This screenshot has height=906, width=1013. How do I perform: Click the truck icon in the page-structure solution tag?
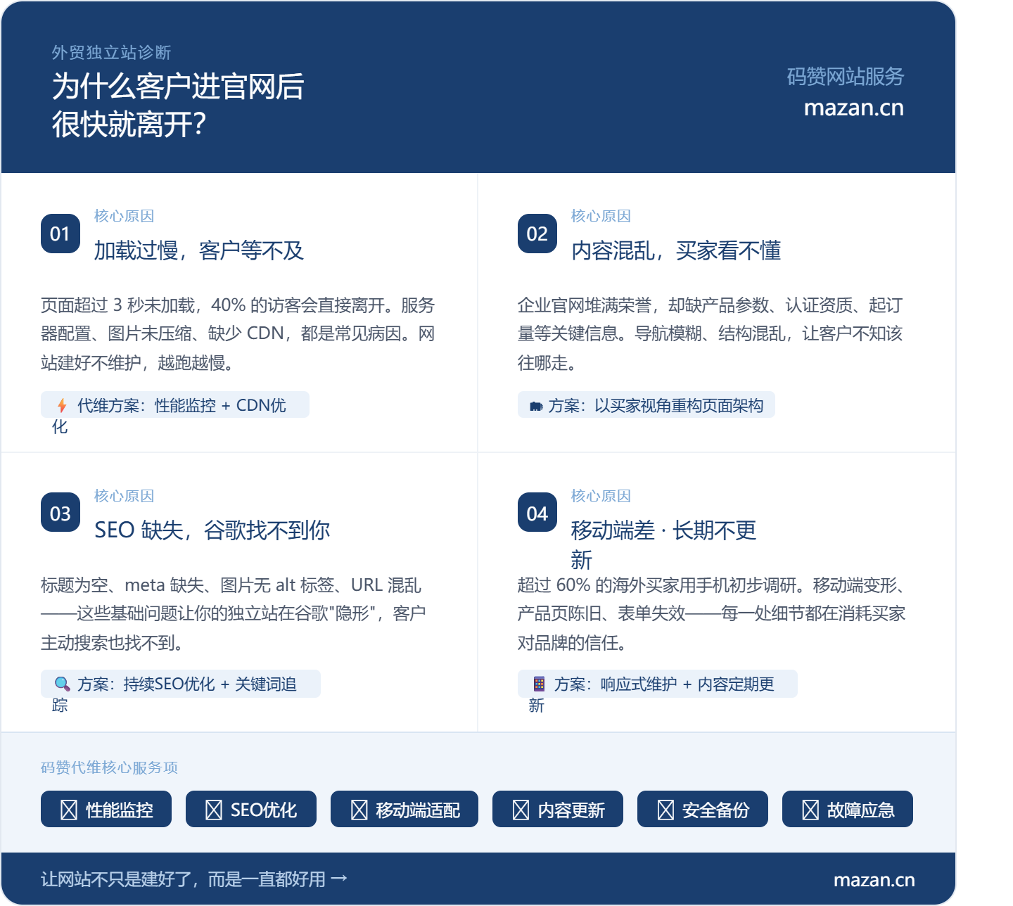tap(536, 407)
